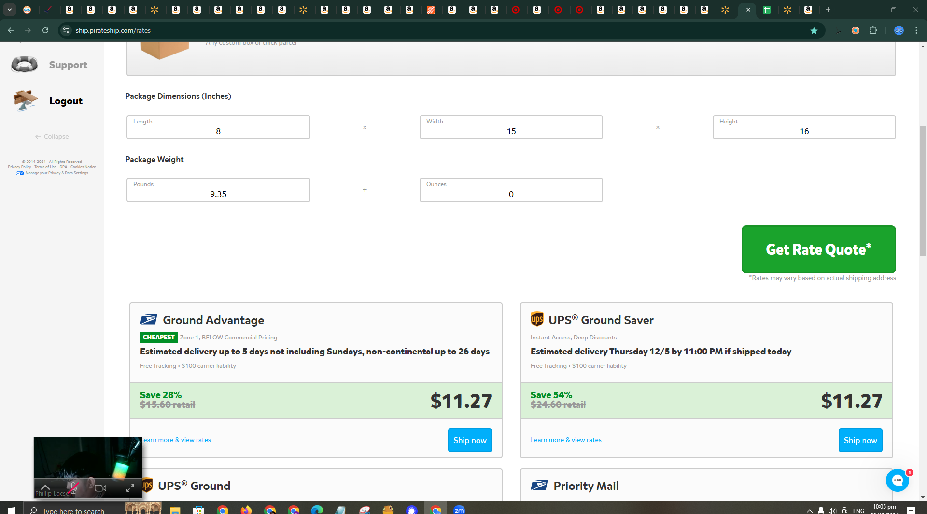
Task: Open a new browser tab
Action: point(828,10)
